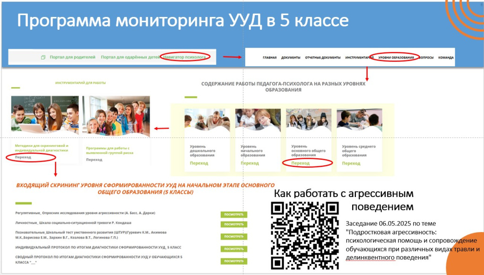The width and height of the screenshot is (484, 275).
Task: Click Переход under Уровень начального образования
Action: 250,163
